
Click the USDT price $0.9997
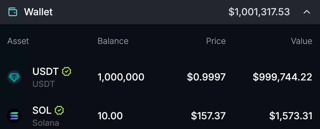click(206, 77)
